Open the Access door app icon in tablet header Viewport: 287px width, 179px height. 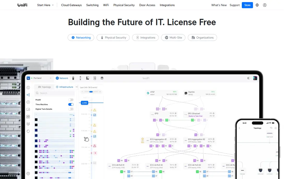pyautogui.click(x=80, y=78)
